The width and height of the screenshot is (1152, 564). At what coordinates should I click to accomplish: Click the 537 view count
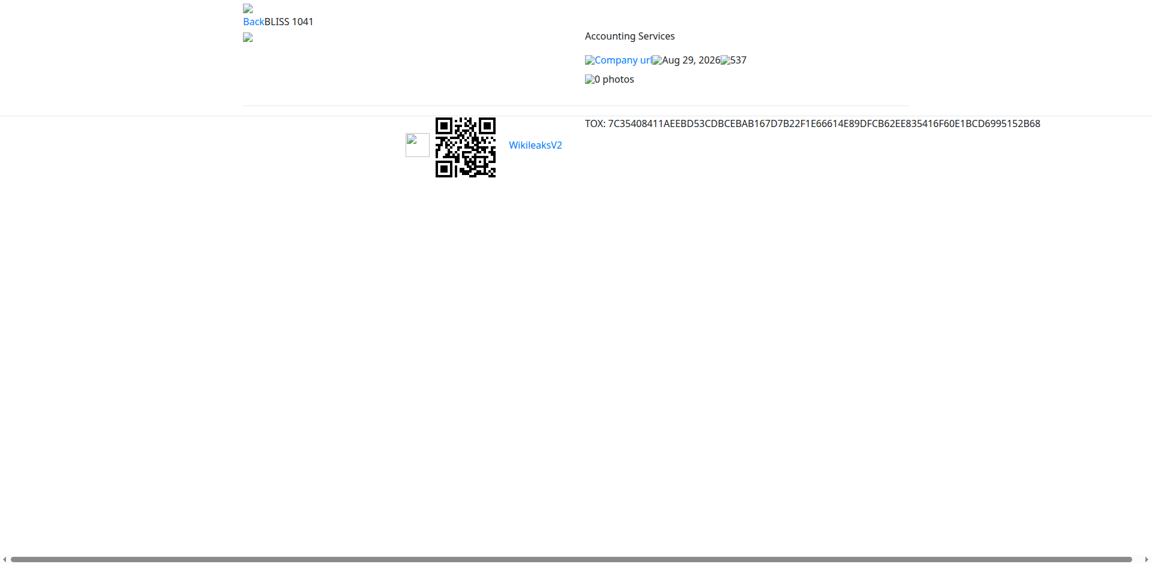click(x=739, y=60)
